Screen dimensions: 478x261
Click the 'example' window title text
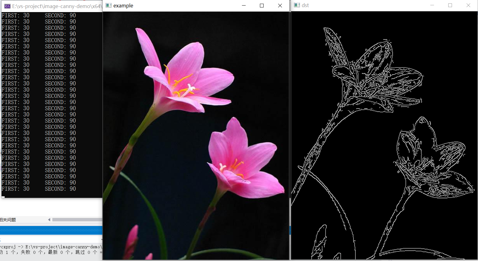click(123, 6)
